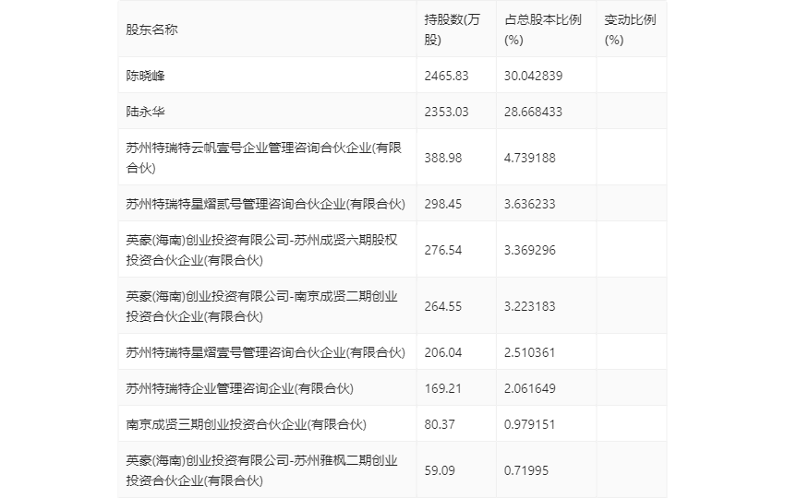The height and width of the screenshot is (498, 785).
Task: Select 英豪(海南)-南京成贤二期创业投资 shareholder name
Action: click(x=262, y=306)
